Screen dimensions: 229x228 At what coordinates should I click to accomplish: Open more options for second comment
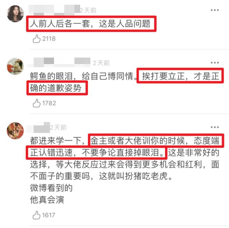[215, 63]
